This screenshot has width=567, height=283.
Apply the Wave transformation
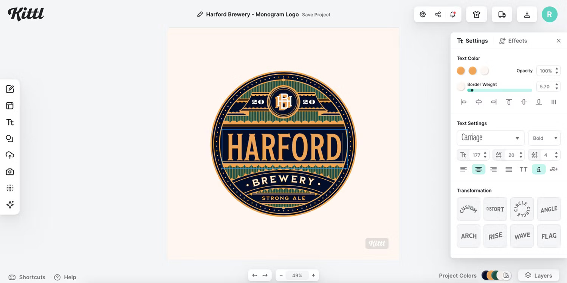[x=522, y=236]
